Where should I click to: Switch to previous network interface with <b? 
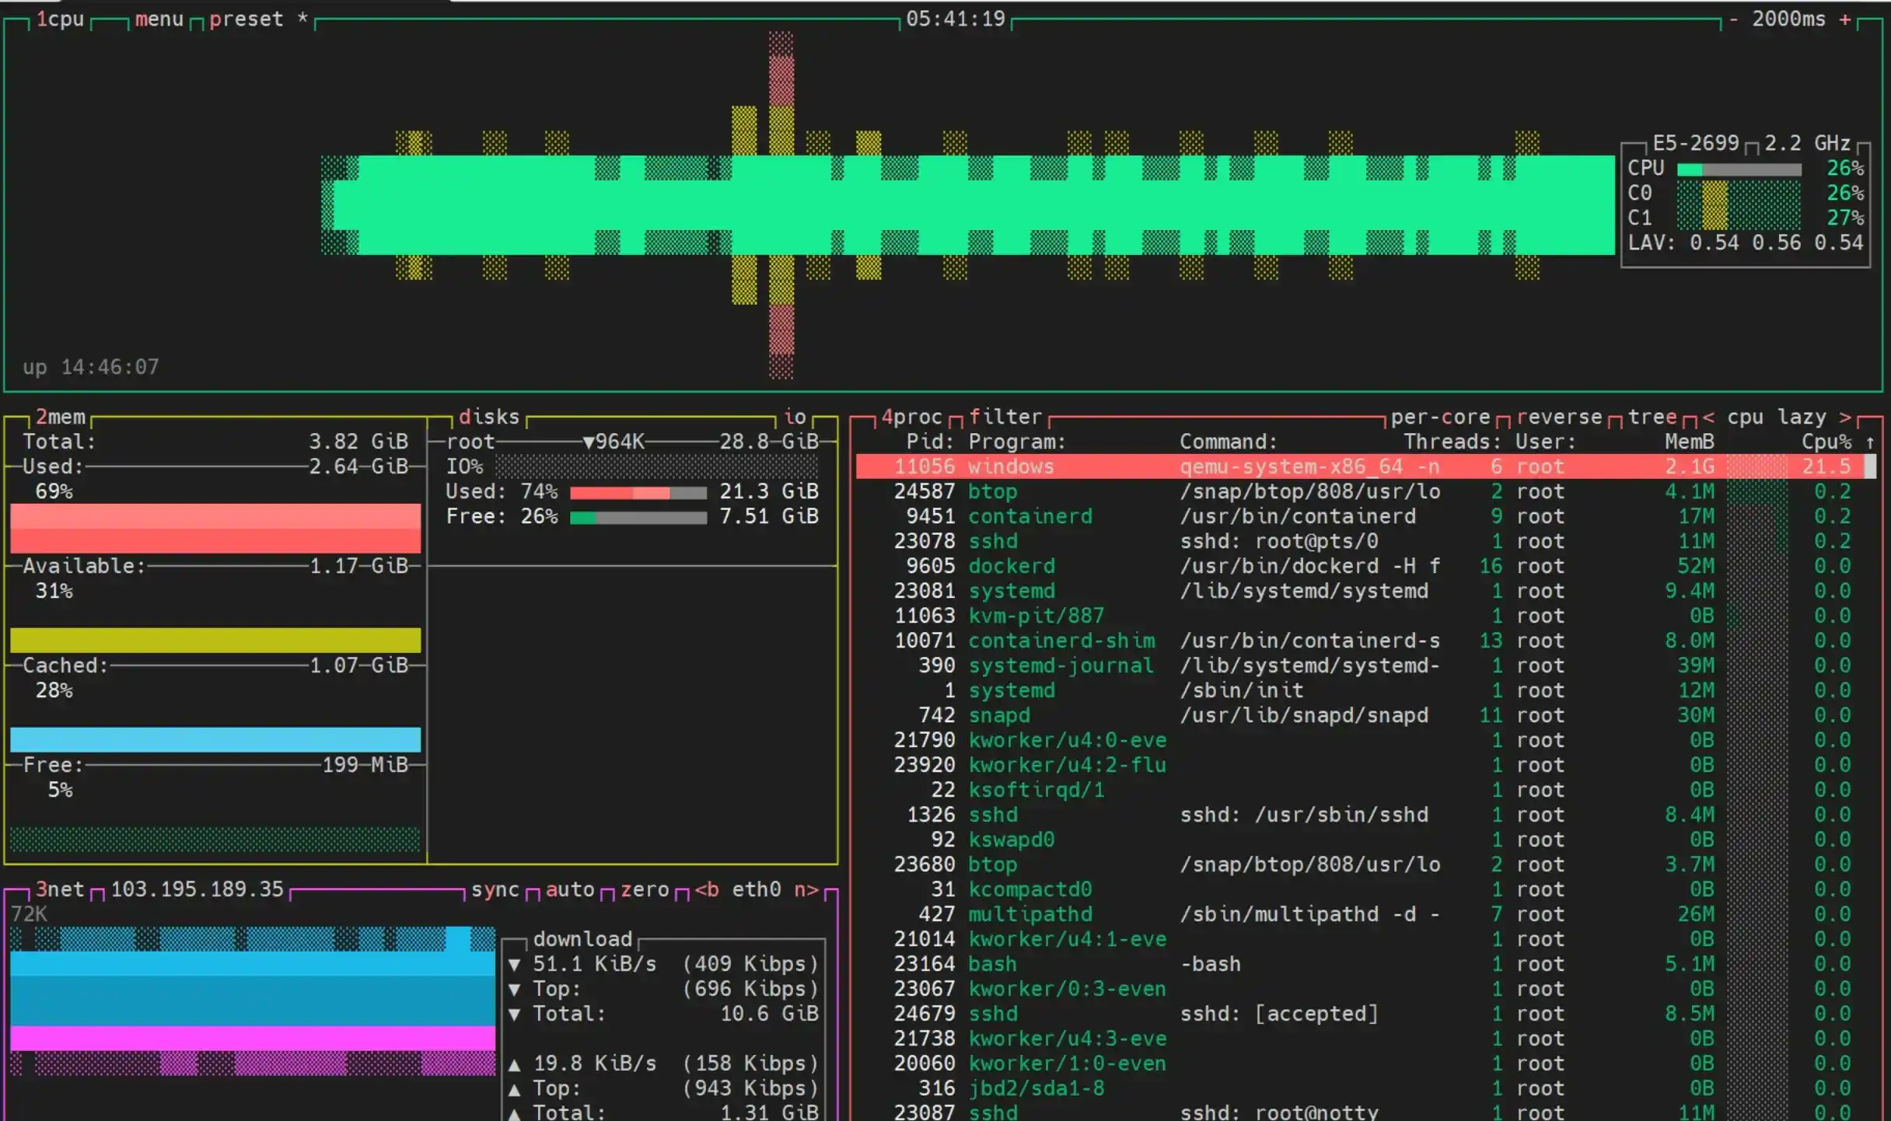click(x=706, y=889)
